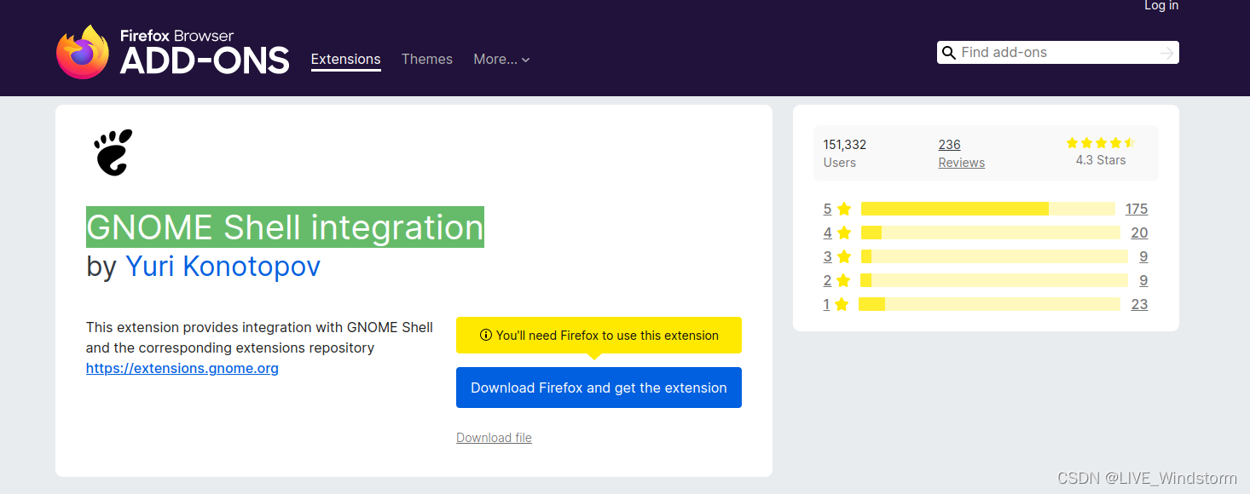Open 20 four-star reviews count
The height and width of the screenshot is (494, 1250).
[1139, 233]
